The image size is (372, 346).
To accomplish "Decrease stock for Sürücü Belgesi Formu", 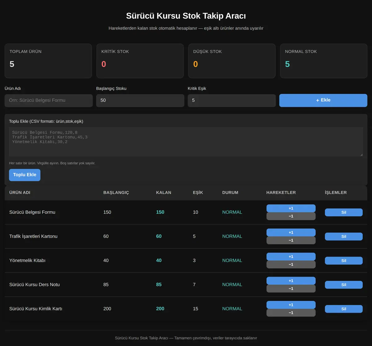I will click(x=291, y=216).
